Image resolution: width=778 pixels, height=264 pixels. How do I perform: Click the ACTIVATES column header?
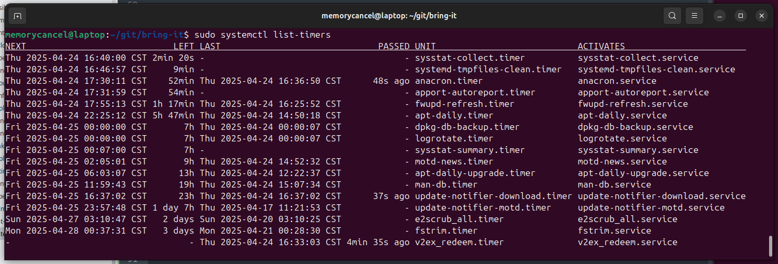point(601,46)
